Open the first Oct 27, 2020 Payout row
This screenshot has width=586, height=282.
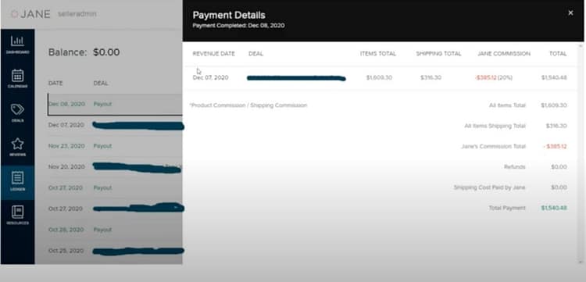pos(115,188)
